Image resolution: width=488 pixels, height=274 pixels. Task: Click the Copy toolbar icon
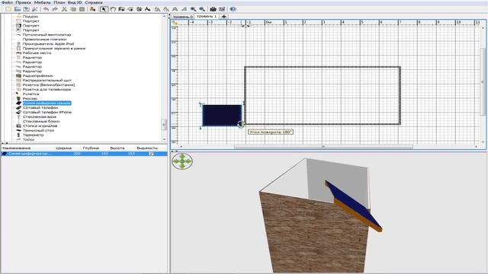click(73, 9)
